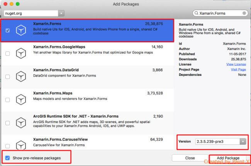Click 'Maps models and renderers' description
The width and height of the screenshot is (251, 166).
(70, 99)
